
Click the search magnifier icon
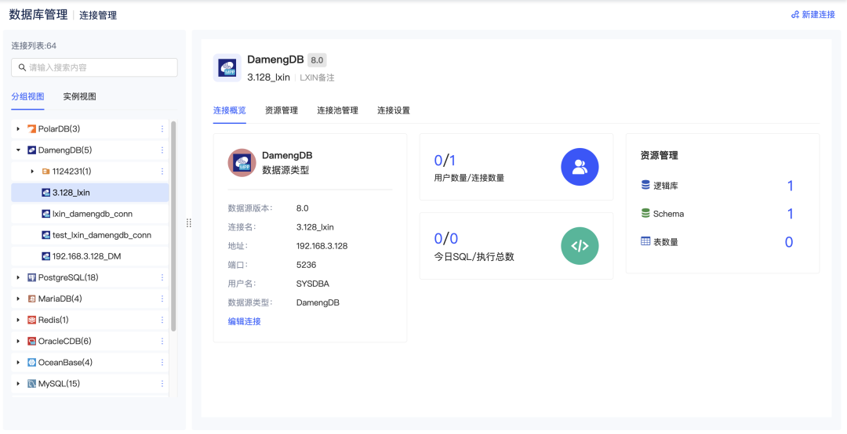point(22,67)
